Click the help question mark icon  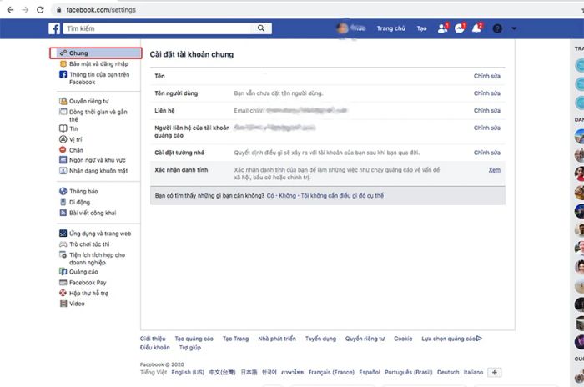pos(498,28)
